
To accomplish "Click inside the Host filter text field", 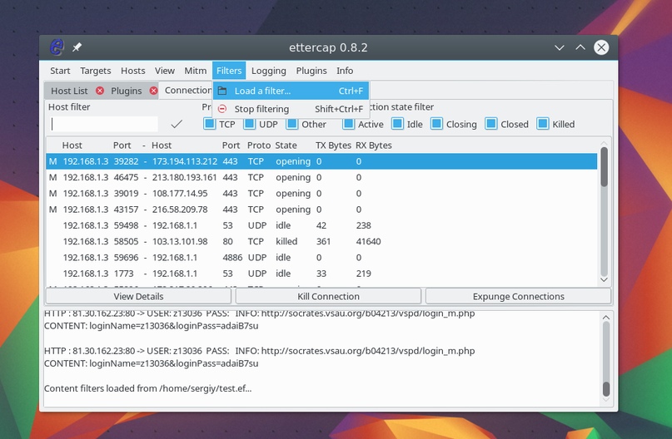I will [x=104, y=124].
